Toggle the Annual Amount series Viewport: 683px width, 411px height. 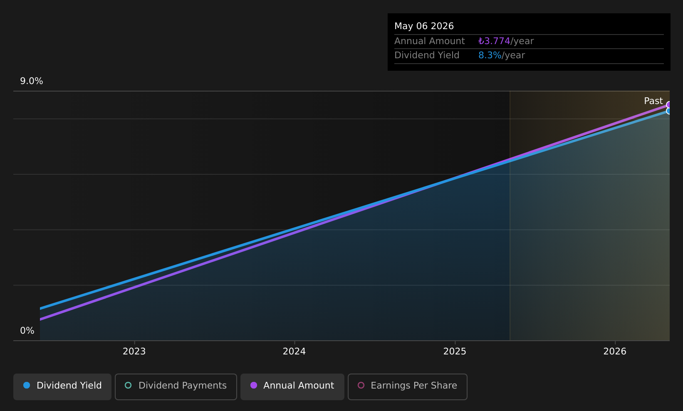point(292,387)
